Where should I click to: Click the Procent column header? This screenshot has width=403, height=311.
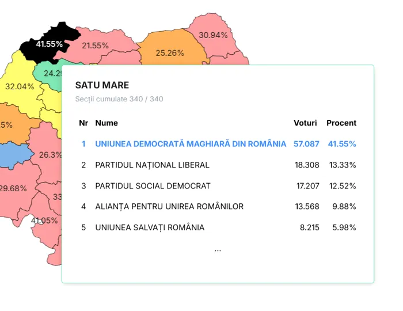click(x=341, y=123)
